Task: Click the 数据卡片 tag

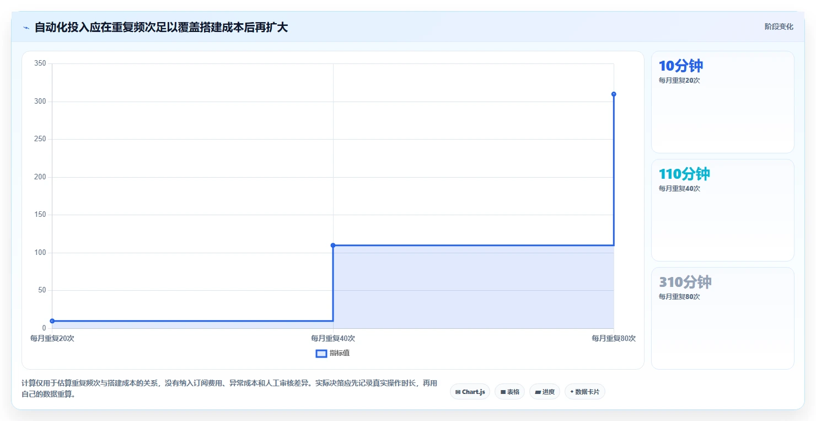Action: 585,392
